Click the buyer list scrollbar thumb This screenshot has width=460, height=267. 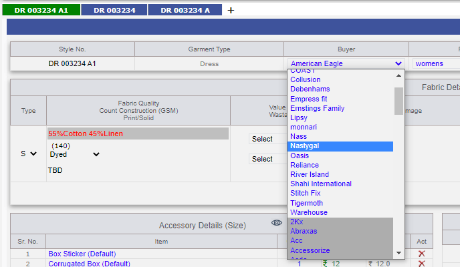(398, 101)
